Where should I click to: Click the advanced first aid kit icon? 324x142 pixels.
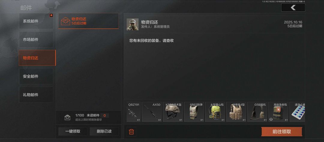278,112
